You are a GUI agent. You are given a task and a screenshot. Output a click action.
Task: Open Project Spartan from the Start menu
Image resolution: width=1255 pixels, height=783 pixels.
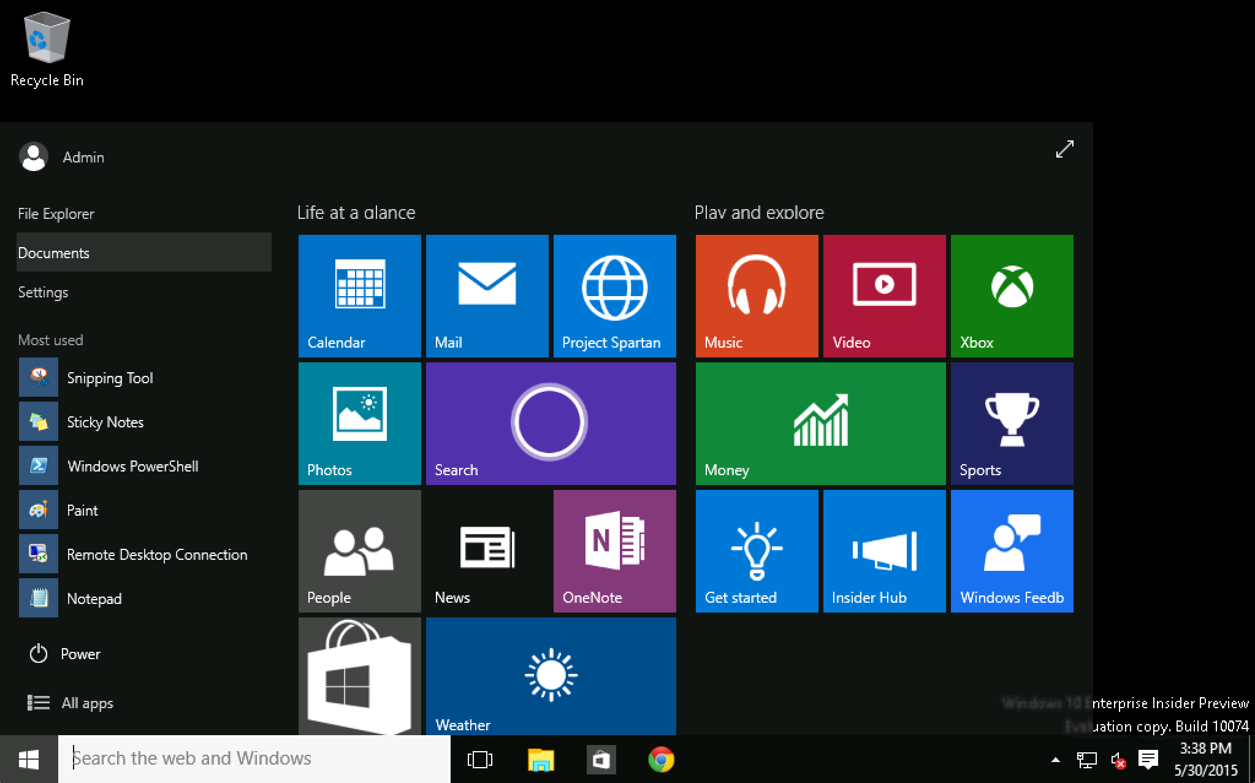point(614,296)
